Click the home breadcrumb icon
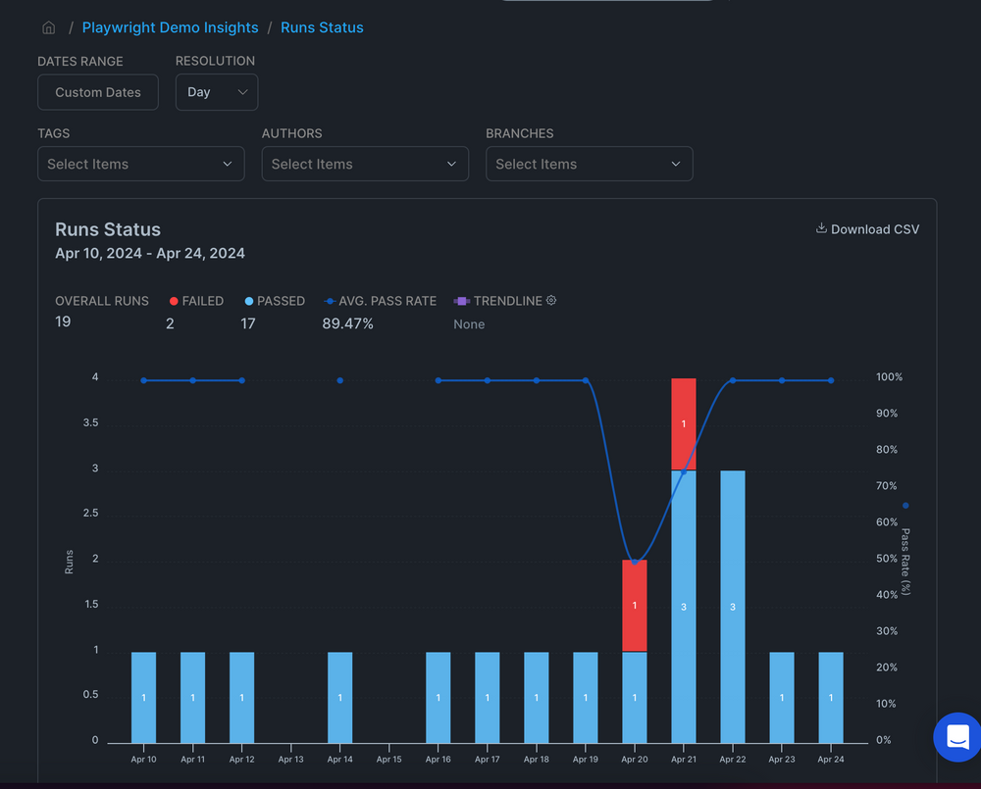 48,27
